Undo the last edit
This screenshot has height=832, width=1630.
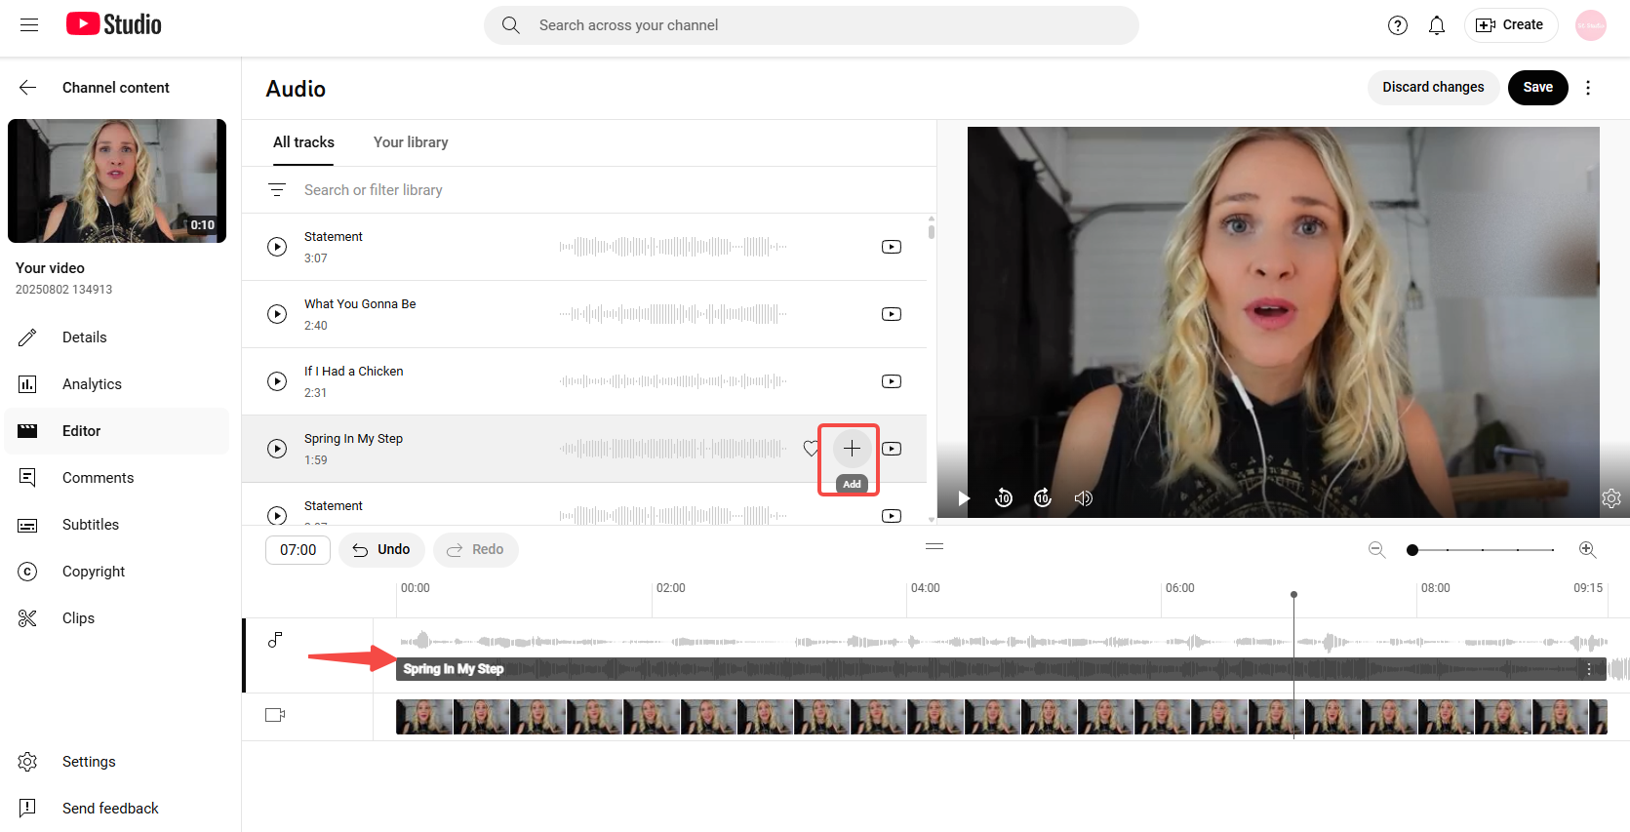pyautogui.click(x=381, y=550)
